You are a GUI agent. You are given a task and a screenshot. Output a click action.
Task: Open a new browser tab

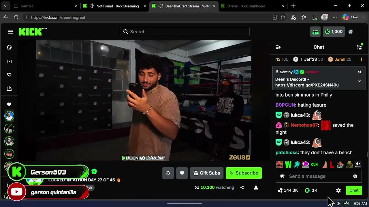click(x=293, y=6)
